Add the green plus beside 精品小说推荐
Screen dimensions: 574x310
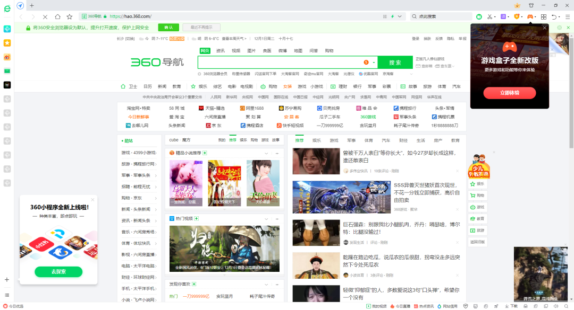[205, 153]
